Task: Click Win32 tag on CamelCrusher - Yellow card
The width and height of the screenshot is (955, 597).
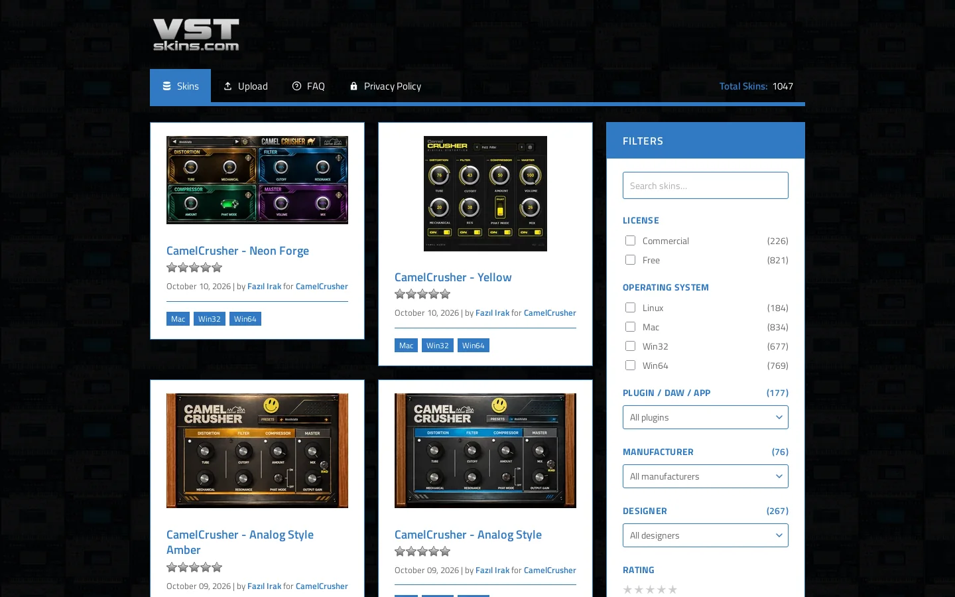Action: 438,346
